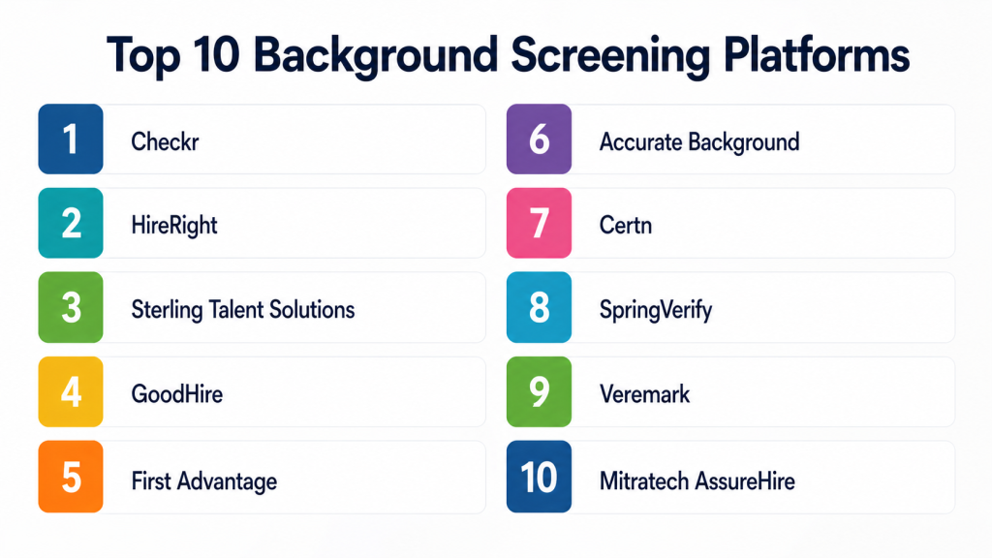Viewport: 992px width, 558px height.
Task: Select the SpringVerify list item
Action: click(x=656, y=311)
